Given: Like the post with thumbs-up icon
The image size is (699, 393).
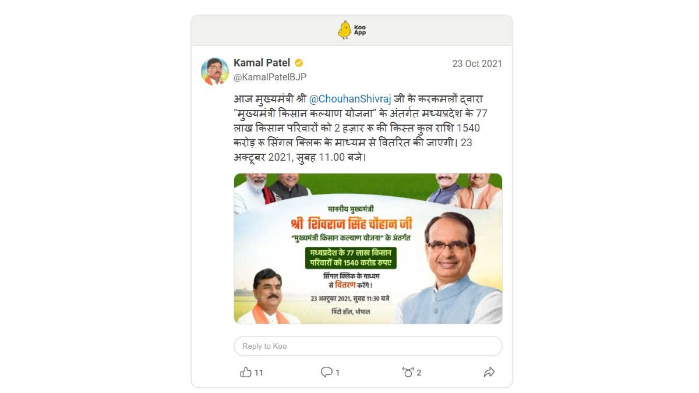Looking at the screenshot, I should click(x=246, y=372).
